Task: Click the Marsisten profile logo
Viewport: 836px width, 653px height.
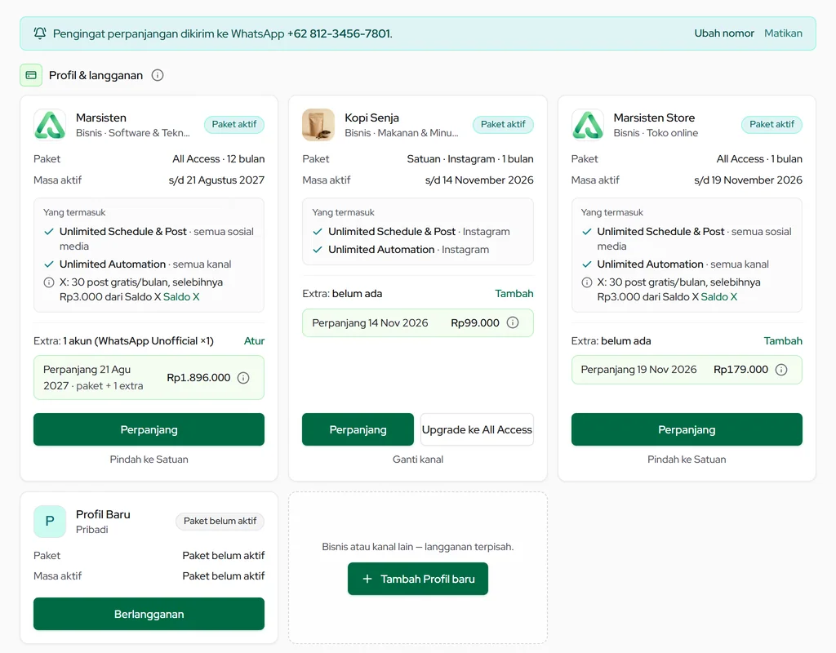Action: (x=50, y=125)
